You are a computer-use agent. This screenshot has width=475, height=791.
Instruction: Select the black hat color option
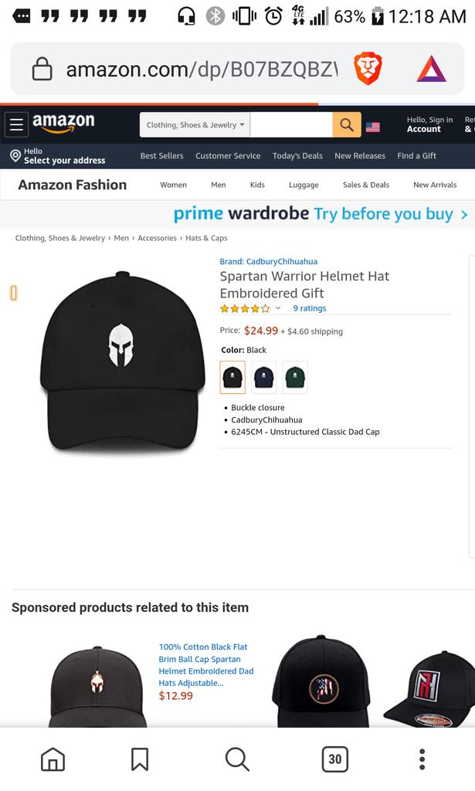coord(232,377)
